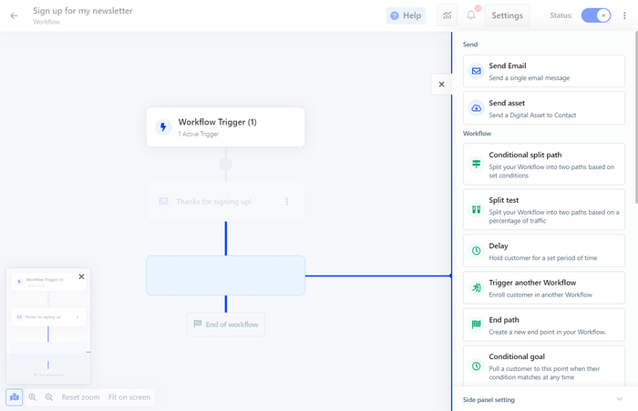Open the three-dot menu beside Status
Image resolution: width=638 pixels, height=411 pixels.
[624, 15]
